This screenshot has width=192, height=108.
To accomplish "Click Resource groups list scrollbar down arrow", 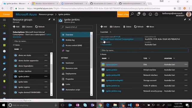I will click(51, 94).
